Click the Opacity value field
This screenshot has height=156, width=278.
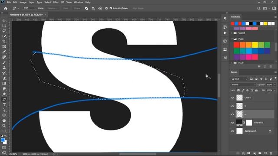269,85
